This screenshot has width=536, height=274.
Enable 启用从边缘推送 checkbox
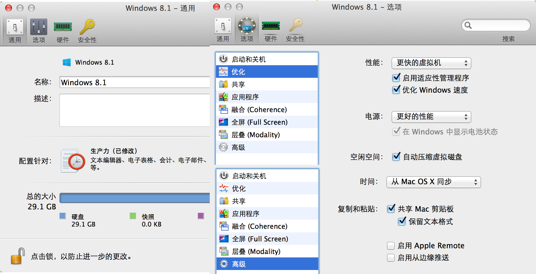[x=391, y=258]
